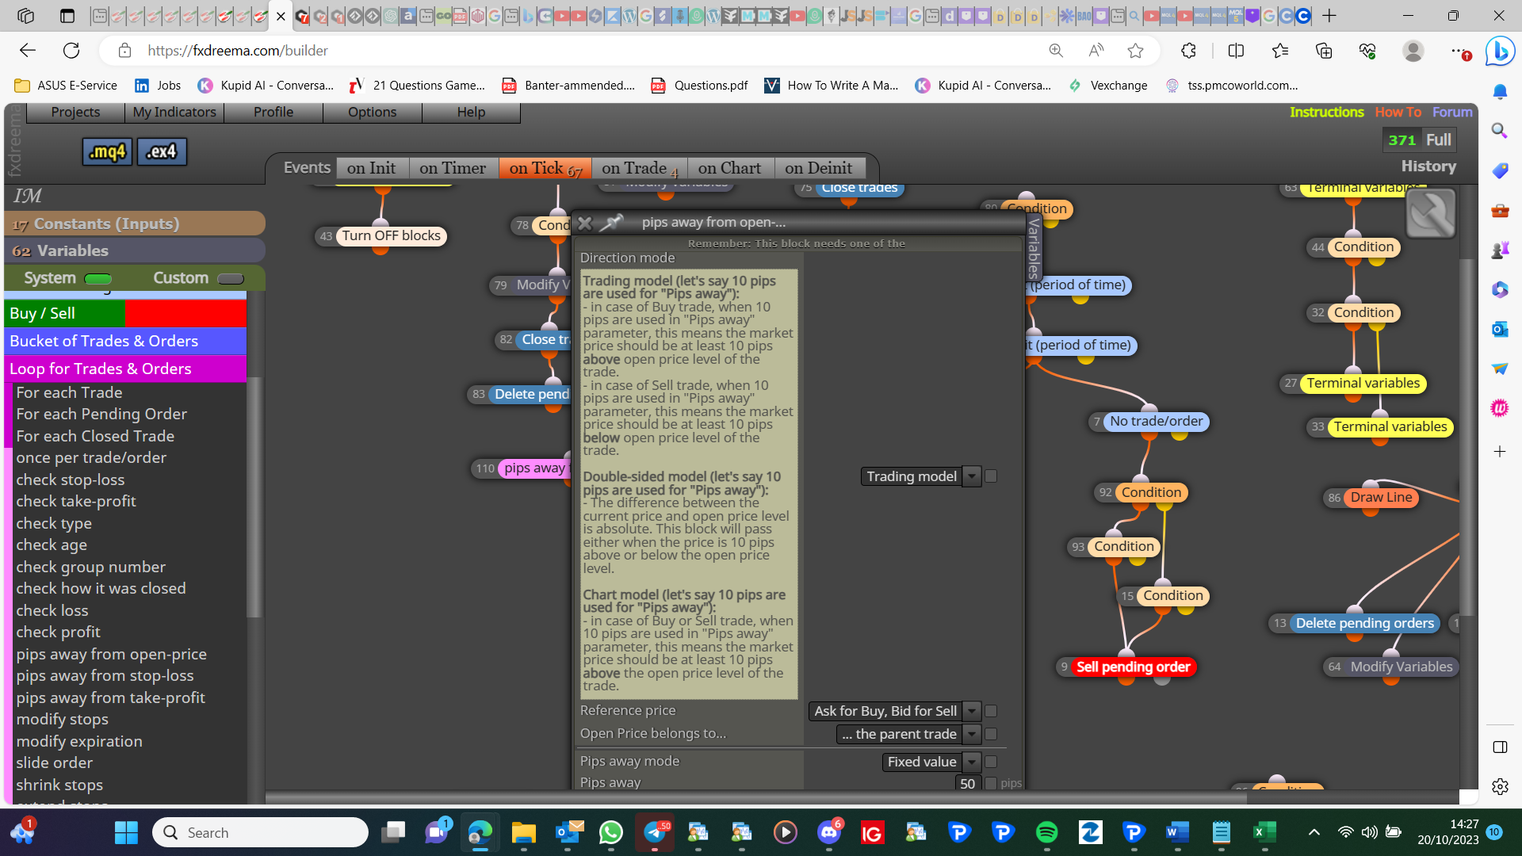Open Spotify from taskbar
The height and width of the screenshot is (856, 1522).
click(x=1046, y=832)
